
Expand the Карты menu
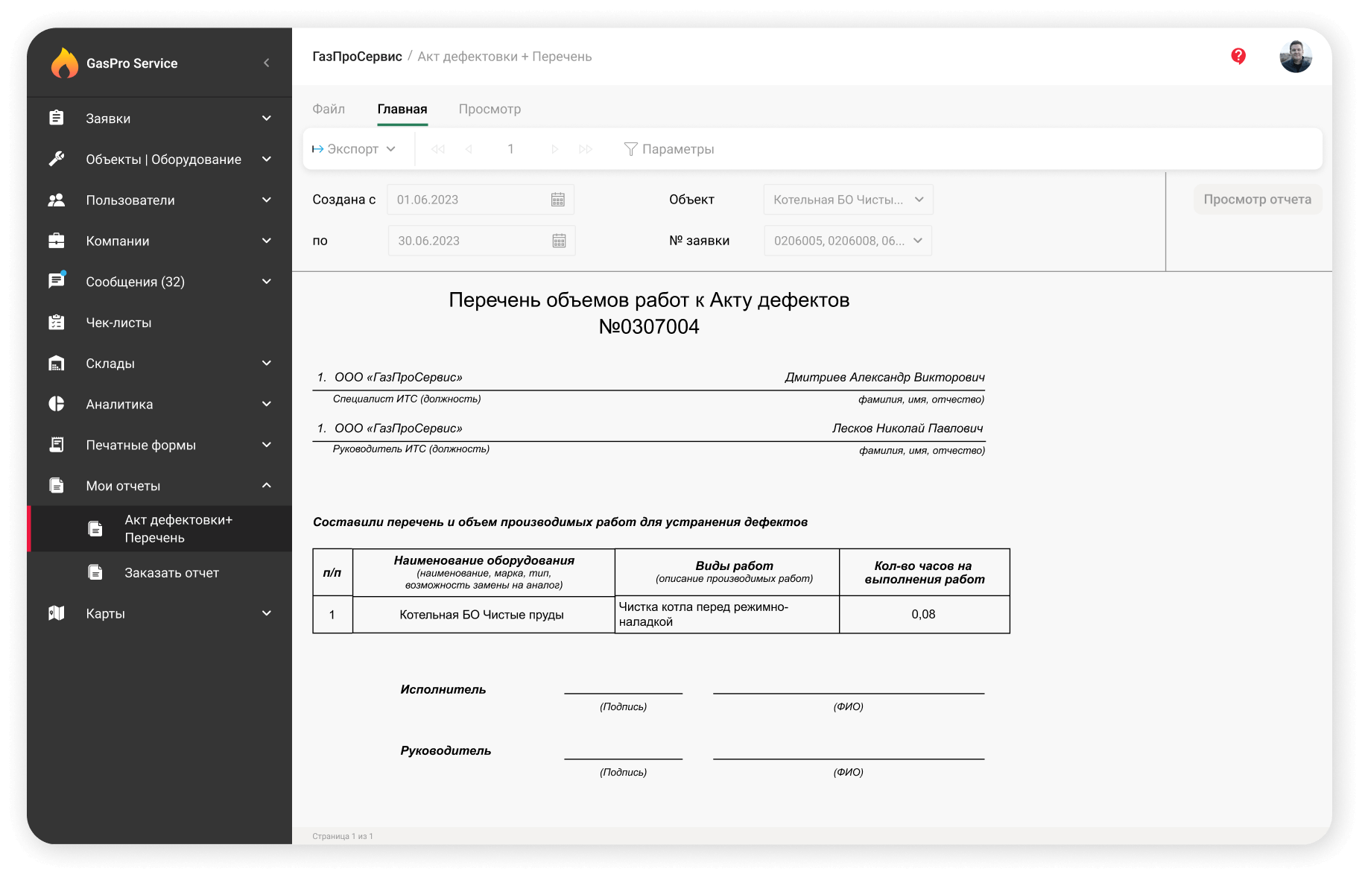[x=266, y=612]
